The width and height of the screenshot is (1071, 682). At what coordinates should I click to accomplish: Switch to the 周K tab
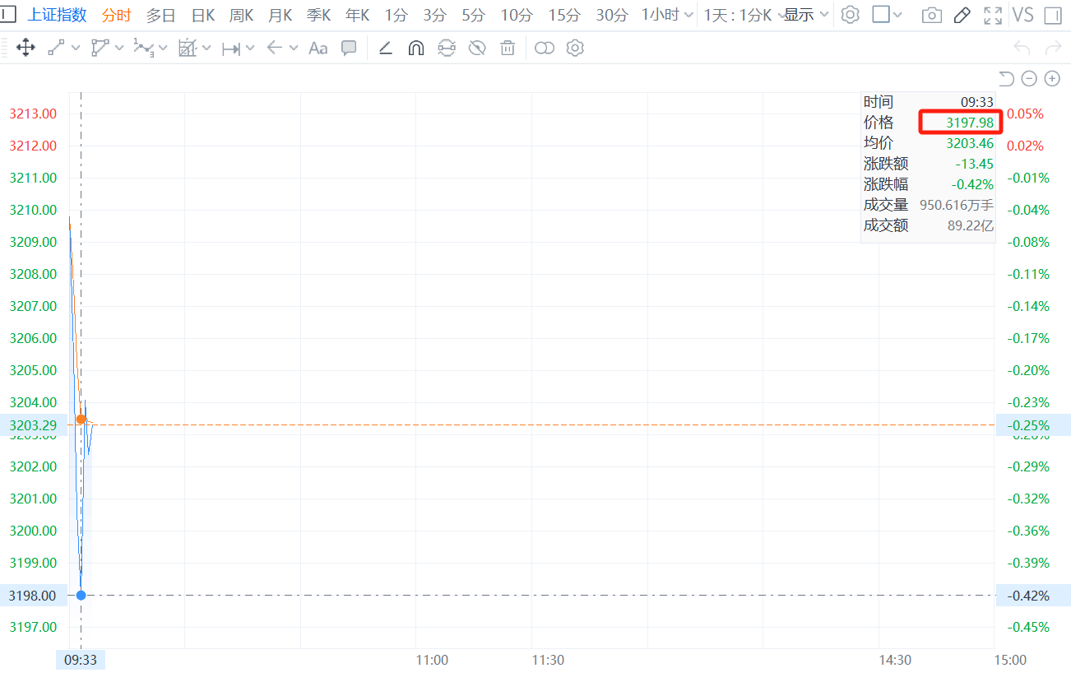coord(241,15)
